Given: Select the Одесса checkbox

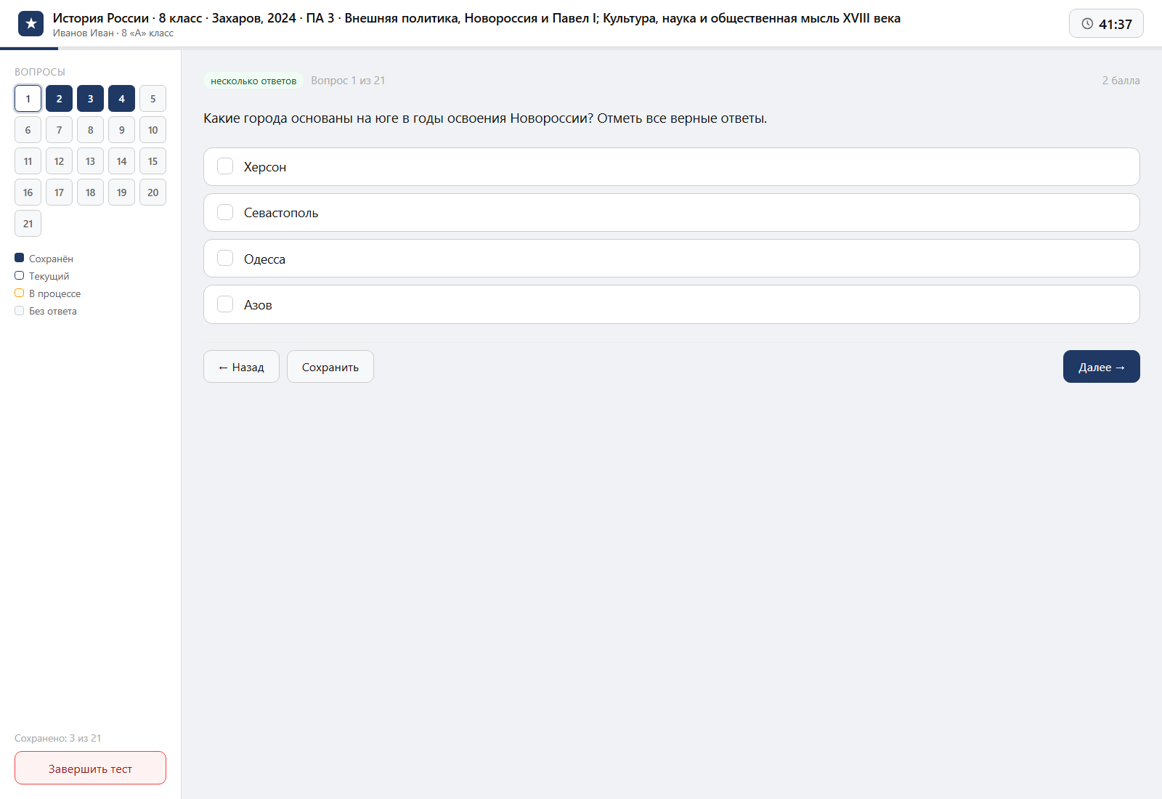Looking at the screenshot, I should click(225, 259).
